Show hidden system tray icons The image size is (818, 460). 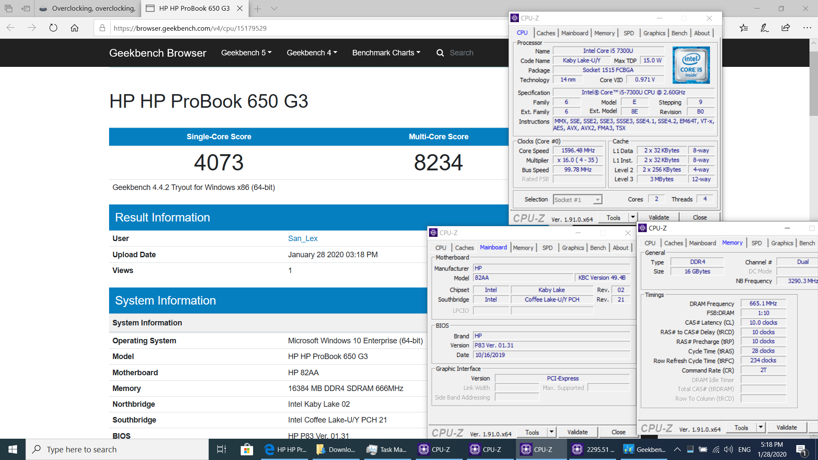(677, 449)
